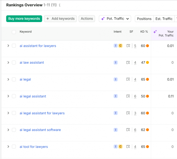Expand the ai legal assistant for lawyers row
The width and height of the screenshot is (177, 159).
tap(8, 113)
